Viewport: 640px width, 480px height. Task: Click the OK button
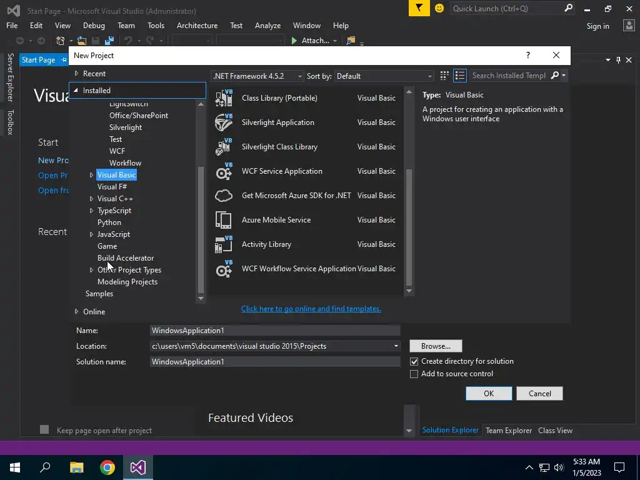click(489, 394)
